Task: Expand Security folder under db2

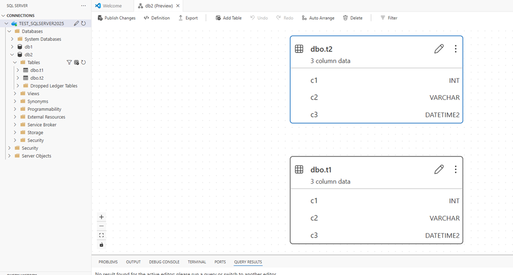Action: pos(15,140)
